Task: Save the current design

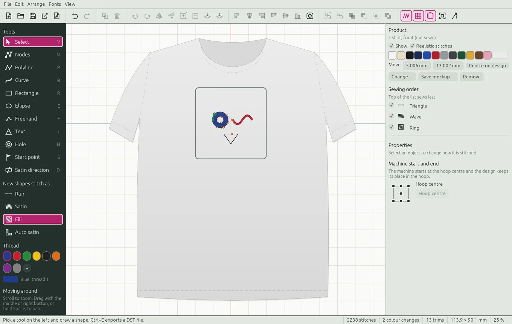Action: coord(33,16)
